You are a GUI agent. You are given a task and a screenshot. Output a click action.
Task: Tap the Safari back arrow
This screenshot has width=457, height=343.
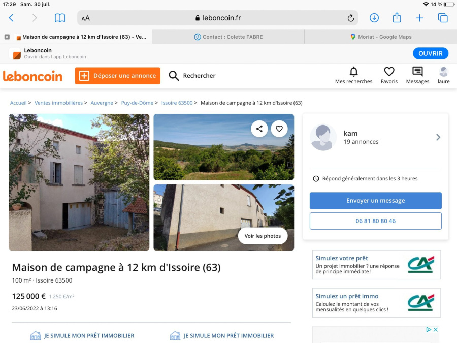click(11, 18)
